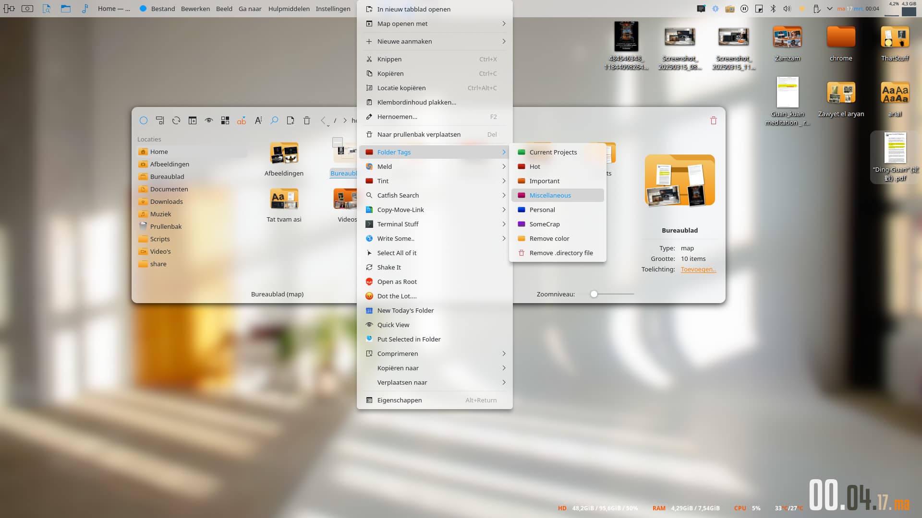Viewport: 922px width, 518px height.
Task: Click the Bluetooth tray icon
Action: pos(773,9)
